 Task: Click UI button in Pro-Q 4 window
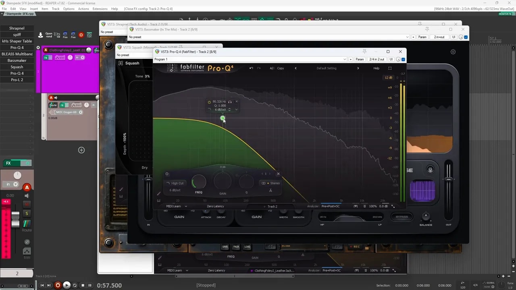pyautogui.click(x=391, y=59)
